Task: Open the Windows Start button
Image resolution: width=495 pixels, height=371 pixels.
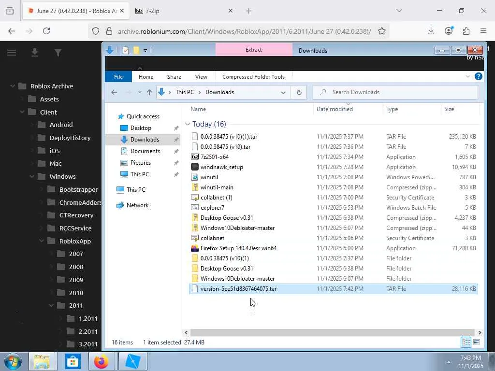Action: click(x=13, y=361)
